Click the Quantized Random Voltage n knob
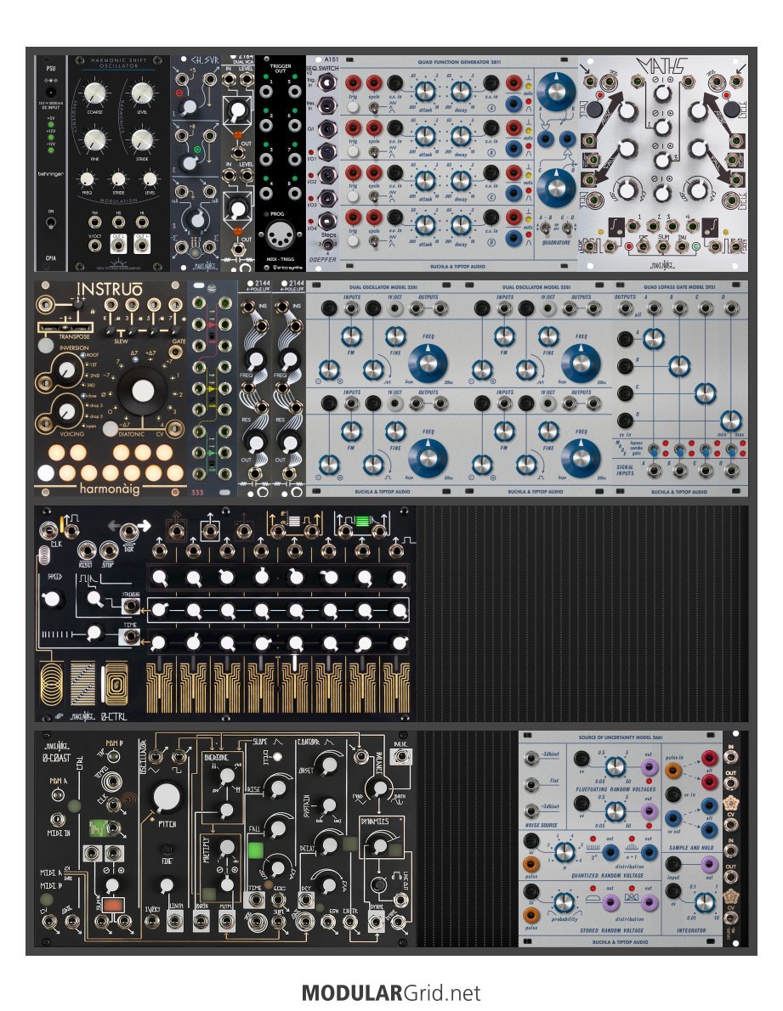 [564, 852]
